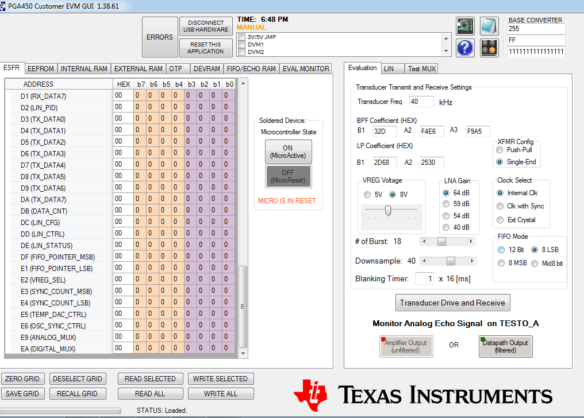Click the Blanking Timer input field
584x418 pixels.
click(x=424, y=278)
